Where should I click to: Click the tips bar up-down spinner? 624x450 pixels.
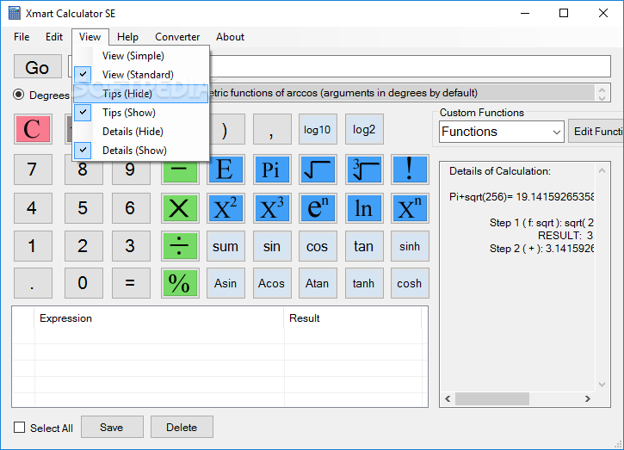[602, 94]
